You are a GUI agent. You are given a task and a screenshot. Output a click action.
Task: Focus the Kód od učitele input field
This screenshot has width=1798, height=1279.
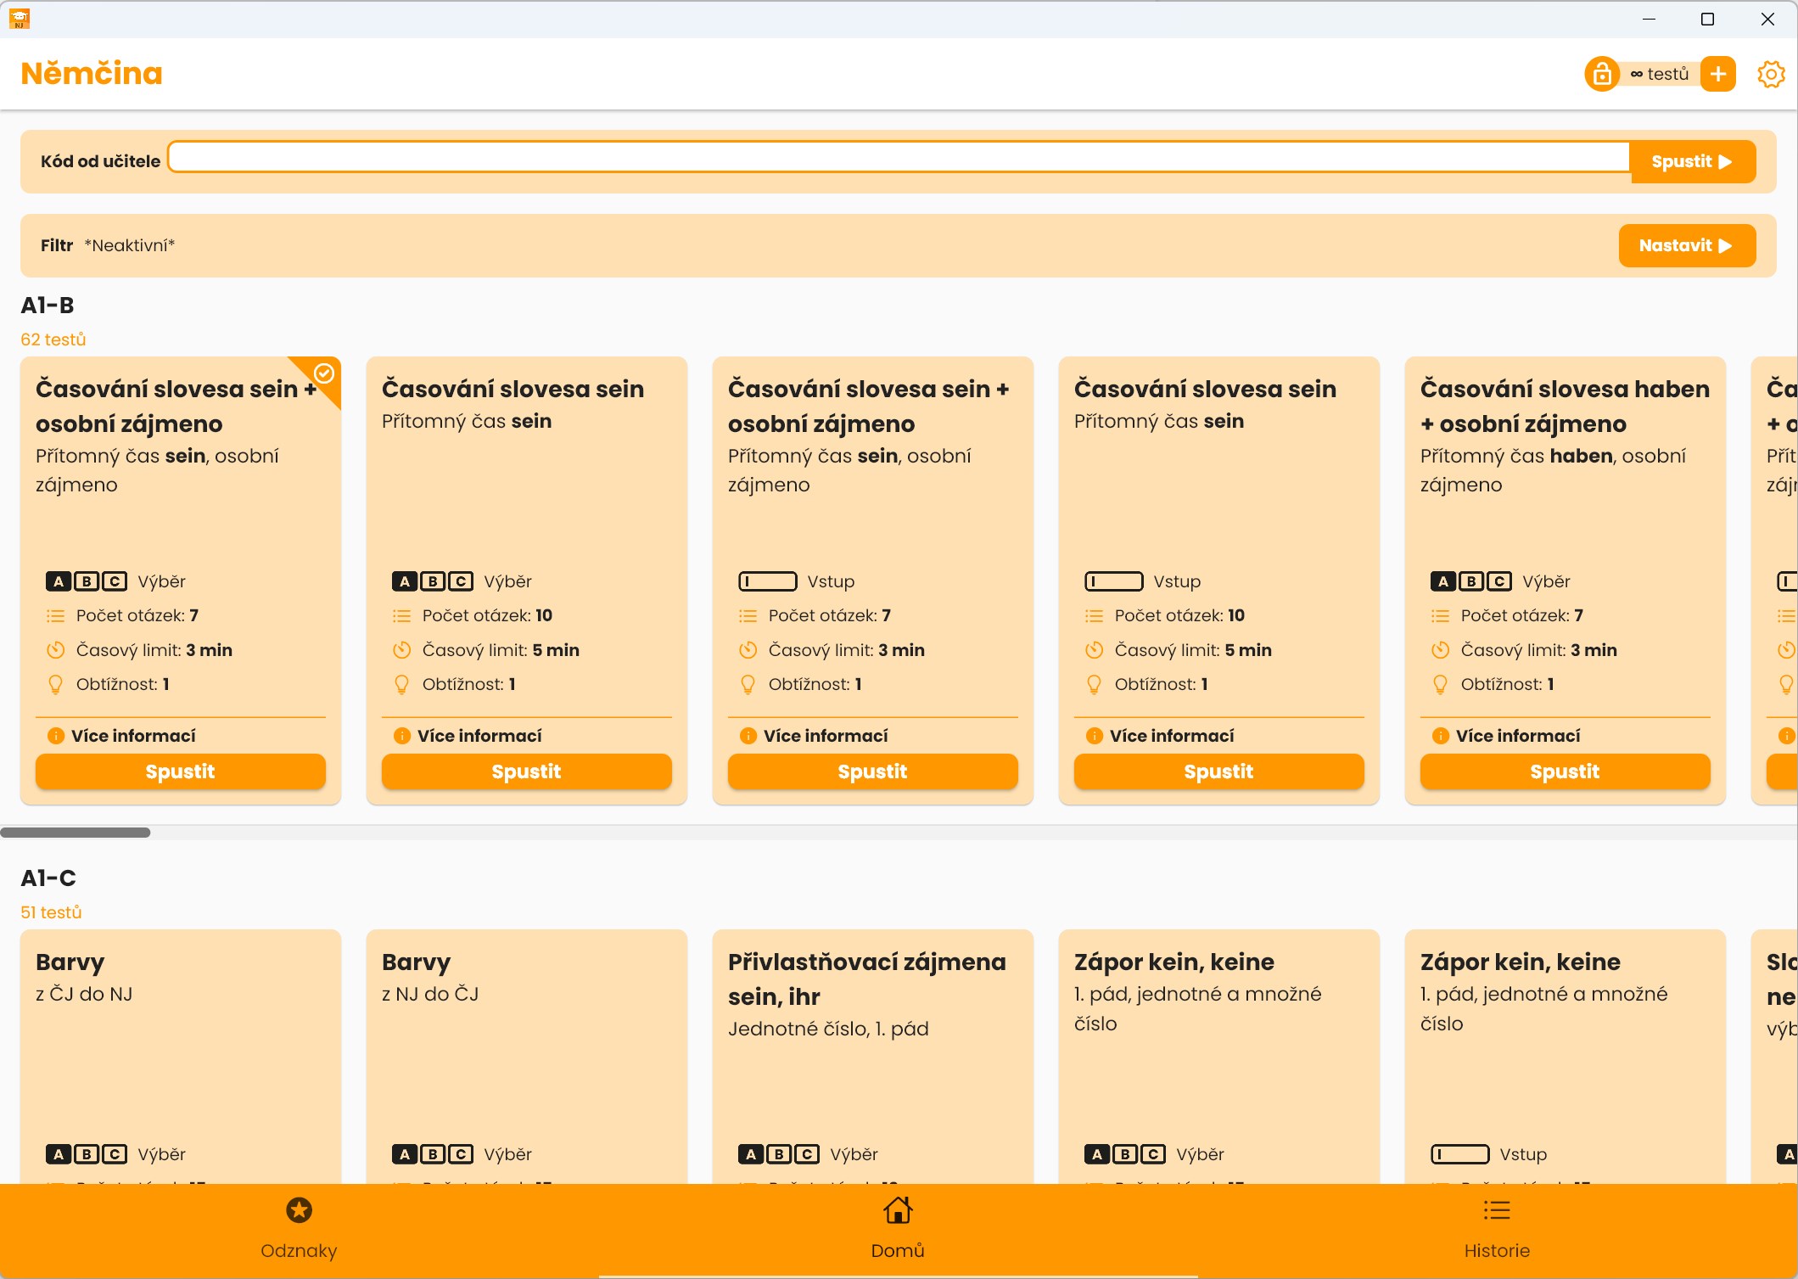click(x=898, y=158)
